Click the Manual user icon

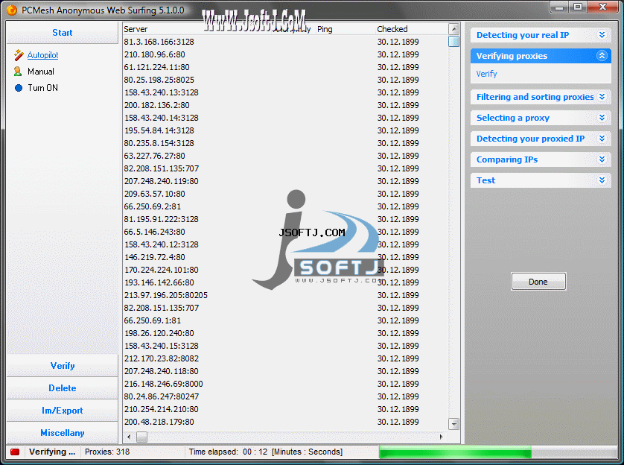[x=18, y=72]
